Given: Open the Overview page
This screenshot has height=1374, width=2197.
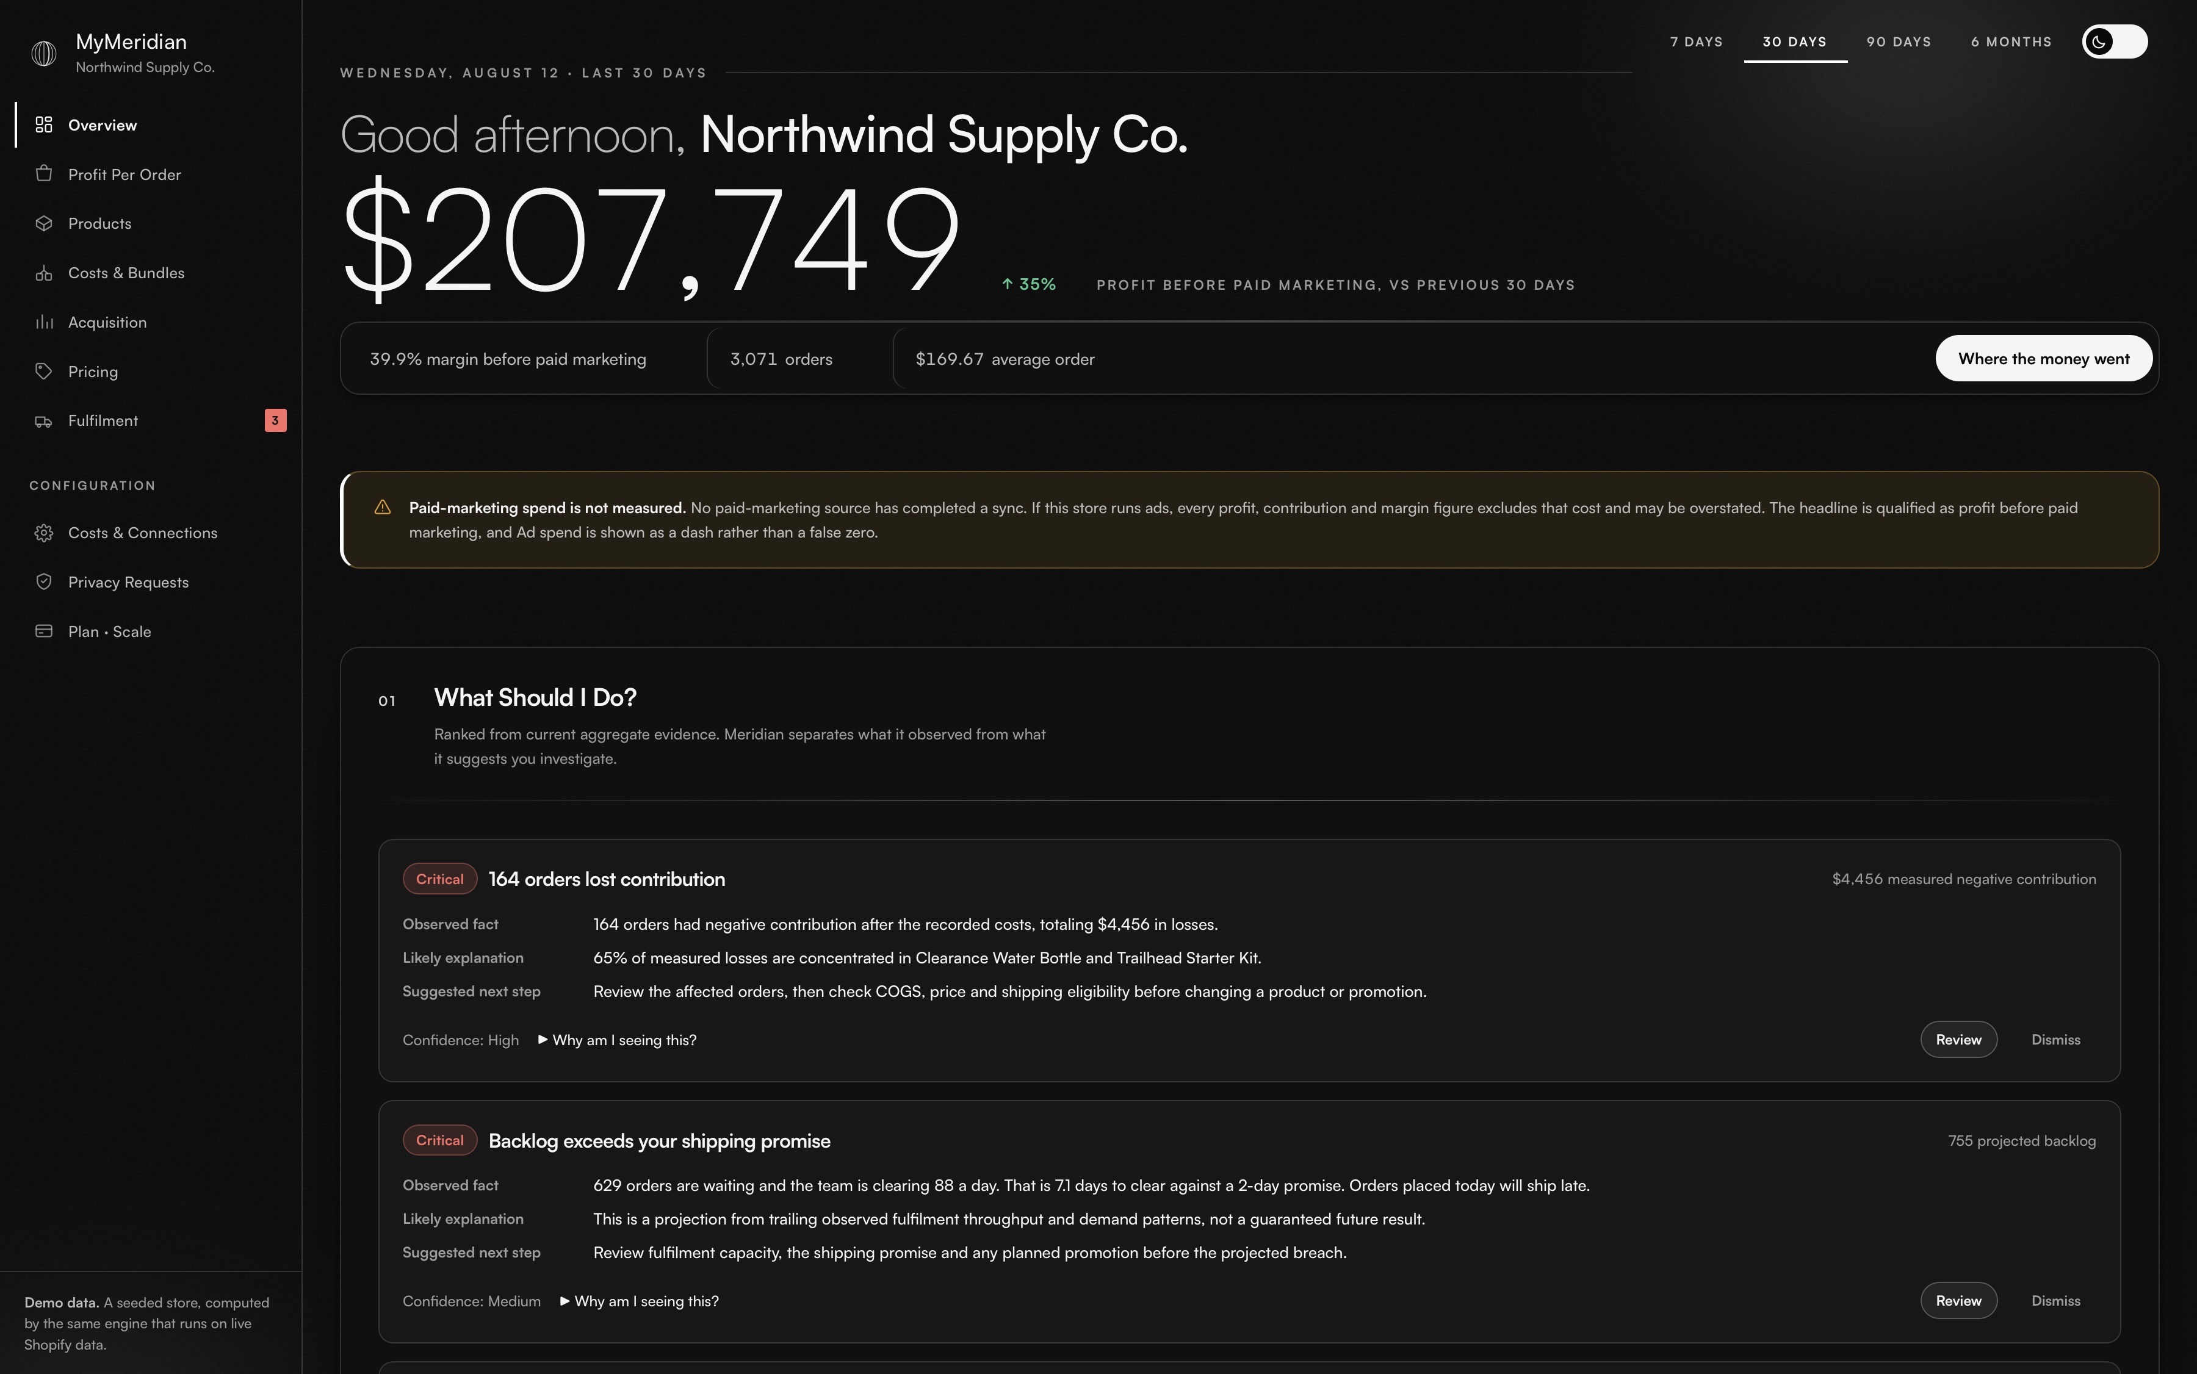Looking at the screenshot, I should 151,124.
